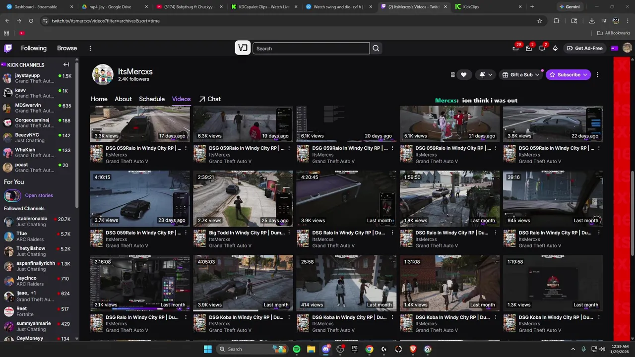The image size is (635, 357).
Task: Click the sidebar scroll-down arrow
Action: point(76,339)
